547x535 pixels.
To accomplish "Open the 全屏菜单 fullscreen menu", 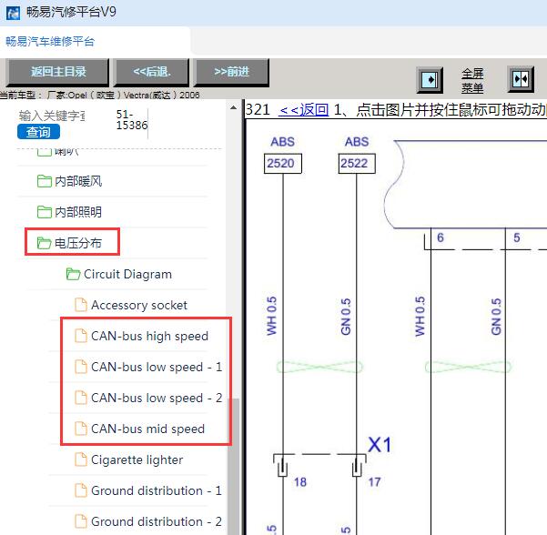I will pos(472,81).
